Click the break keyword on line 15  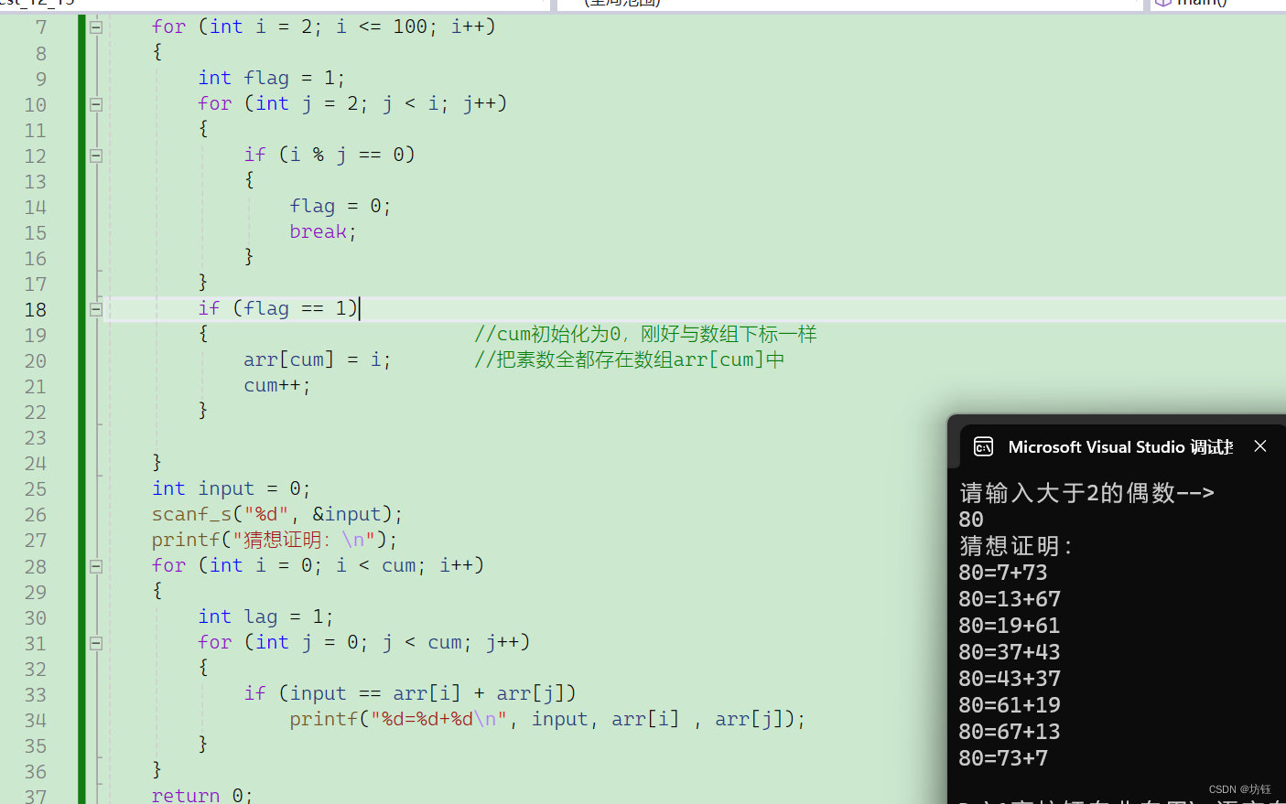click(319, 232)
